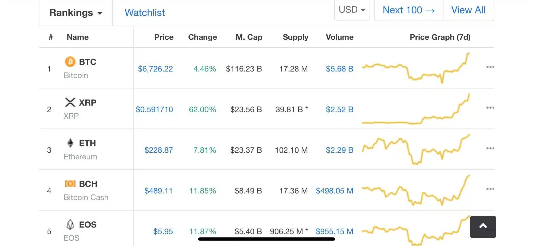
Task: Open options menu for the XRP row
Action: click(490, 107)
